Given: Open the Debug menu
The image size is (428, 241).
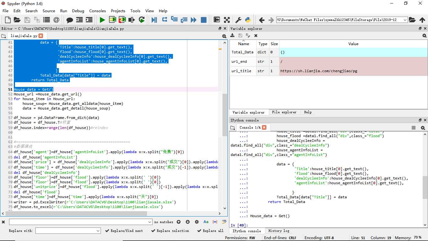Looking at the screenshot, I should click(x=78, y=11).
